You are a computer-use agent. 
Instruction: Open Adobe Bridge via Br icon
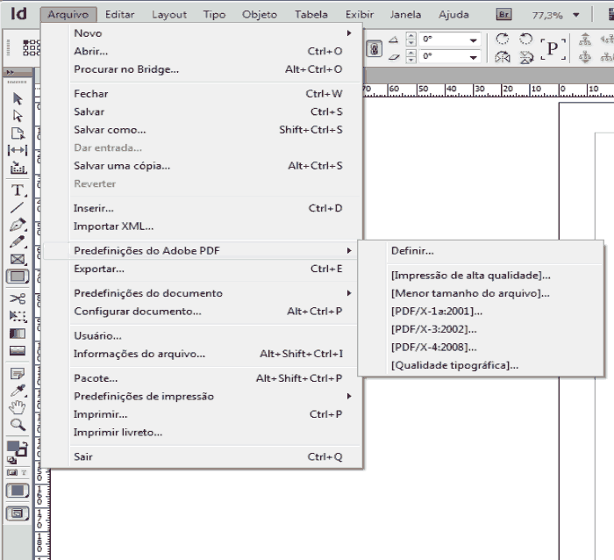tap(504, 15)
